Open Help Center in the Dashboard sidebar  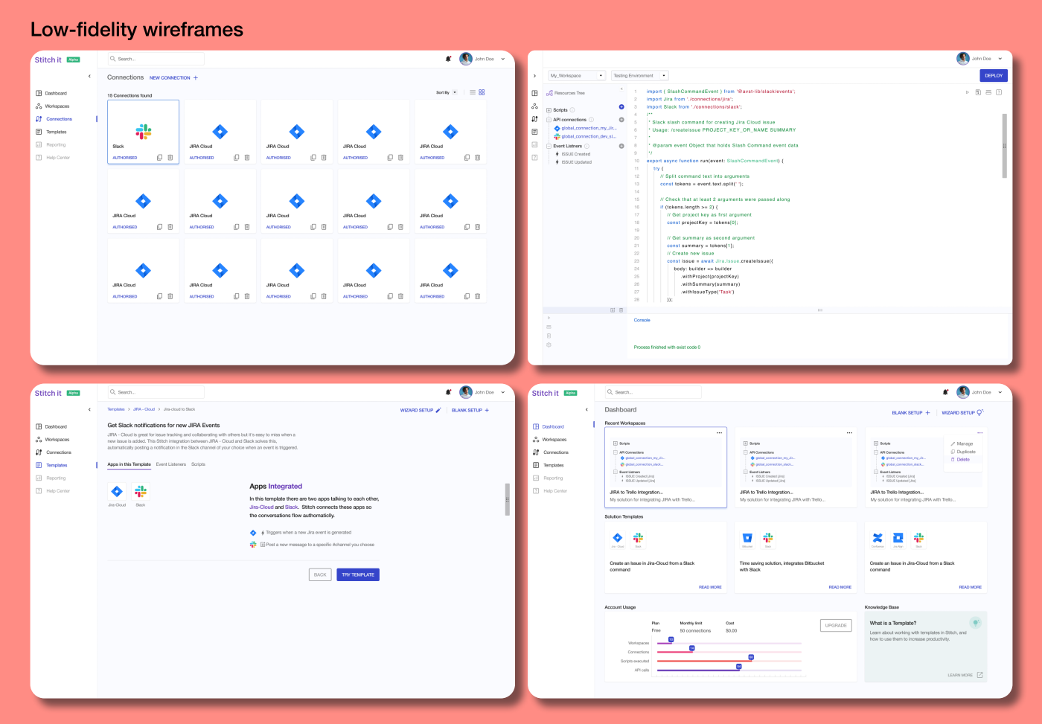click(x=551, y=491)
